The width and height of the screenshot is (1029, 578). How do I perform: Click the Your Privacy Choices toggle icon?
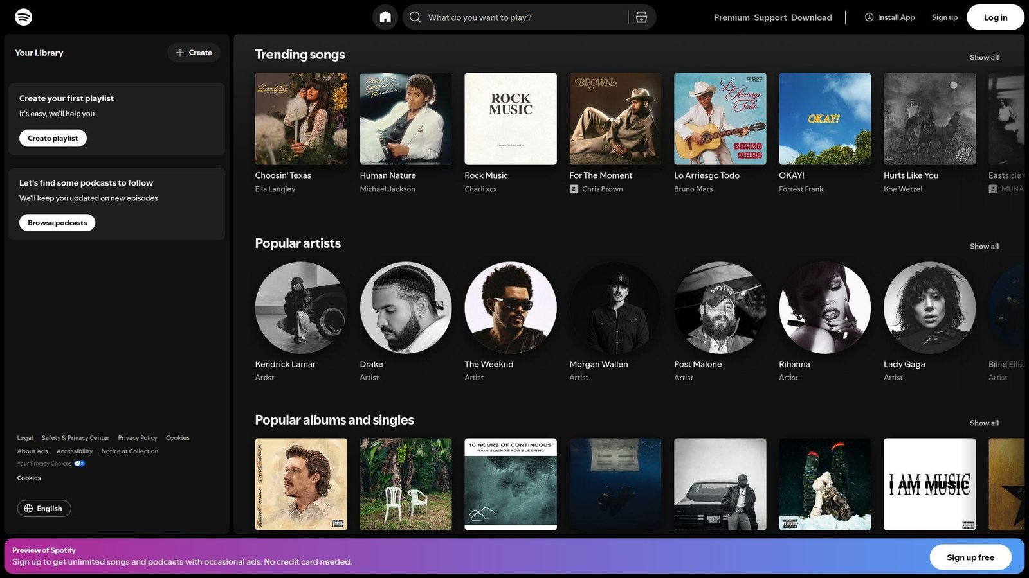[80, 464]
